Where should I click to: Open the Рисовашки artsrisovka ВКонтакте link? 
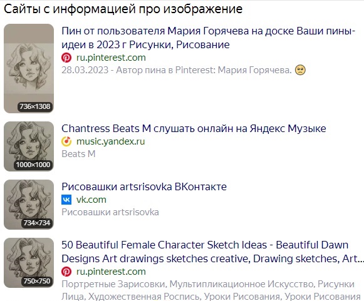(x=144, y=186)
